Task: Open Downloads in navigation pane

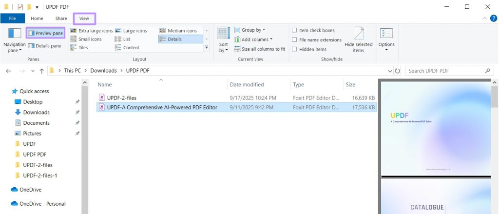Action: (x=33, y=112)
